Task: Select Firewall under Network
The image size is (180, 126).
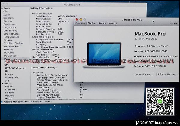Action: tap(9, 87)
